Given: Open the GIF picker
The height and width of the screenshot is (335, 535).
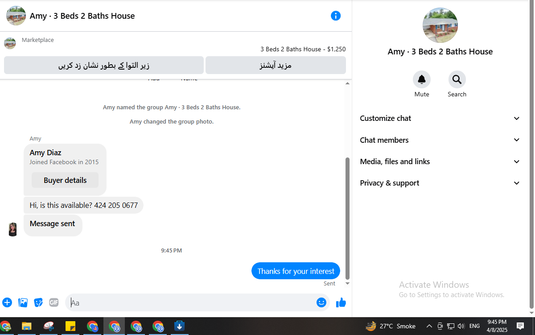Looking at the screenshot, I should [x=54, y=302].
